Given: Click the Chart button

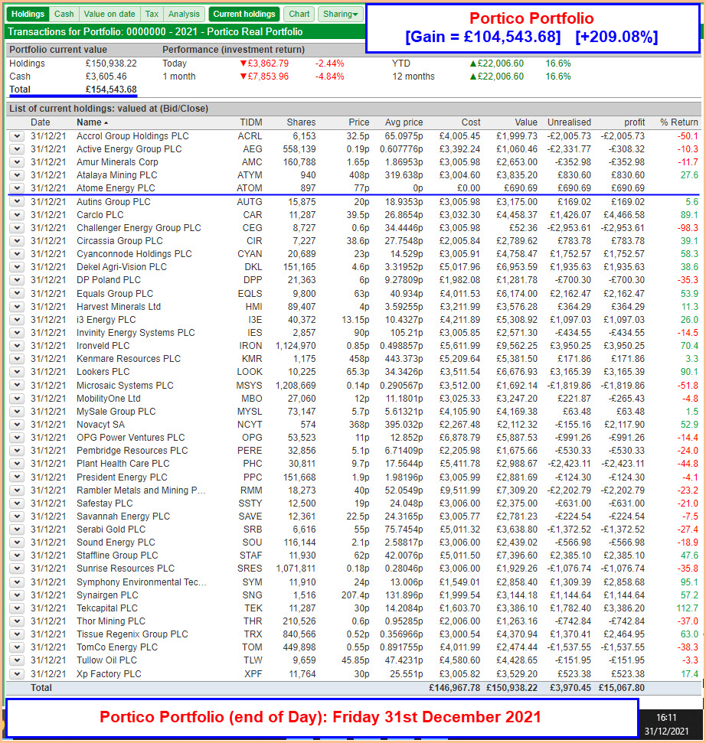Looking at the screenshot, I should (299, 14).
